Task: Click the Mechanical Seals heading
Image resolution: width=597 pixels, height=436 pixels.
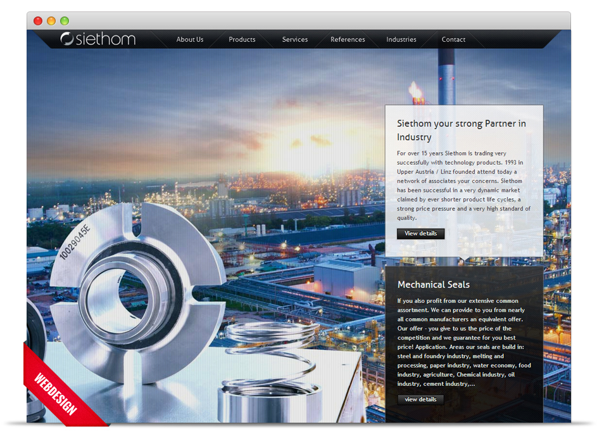Action: pos(434,285)
